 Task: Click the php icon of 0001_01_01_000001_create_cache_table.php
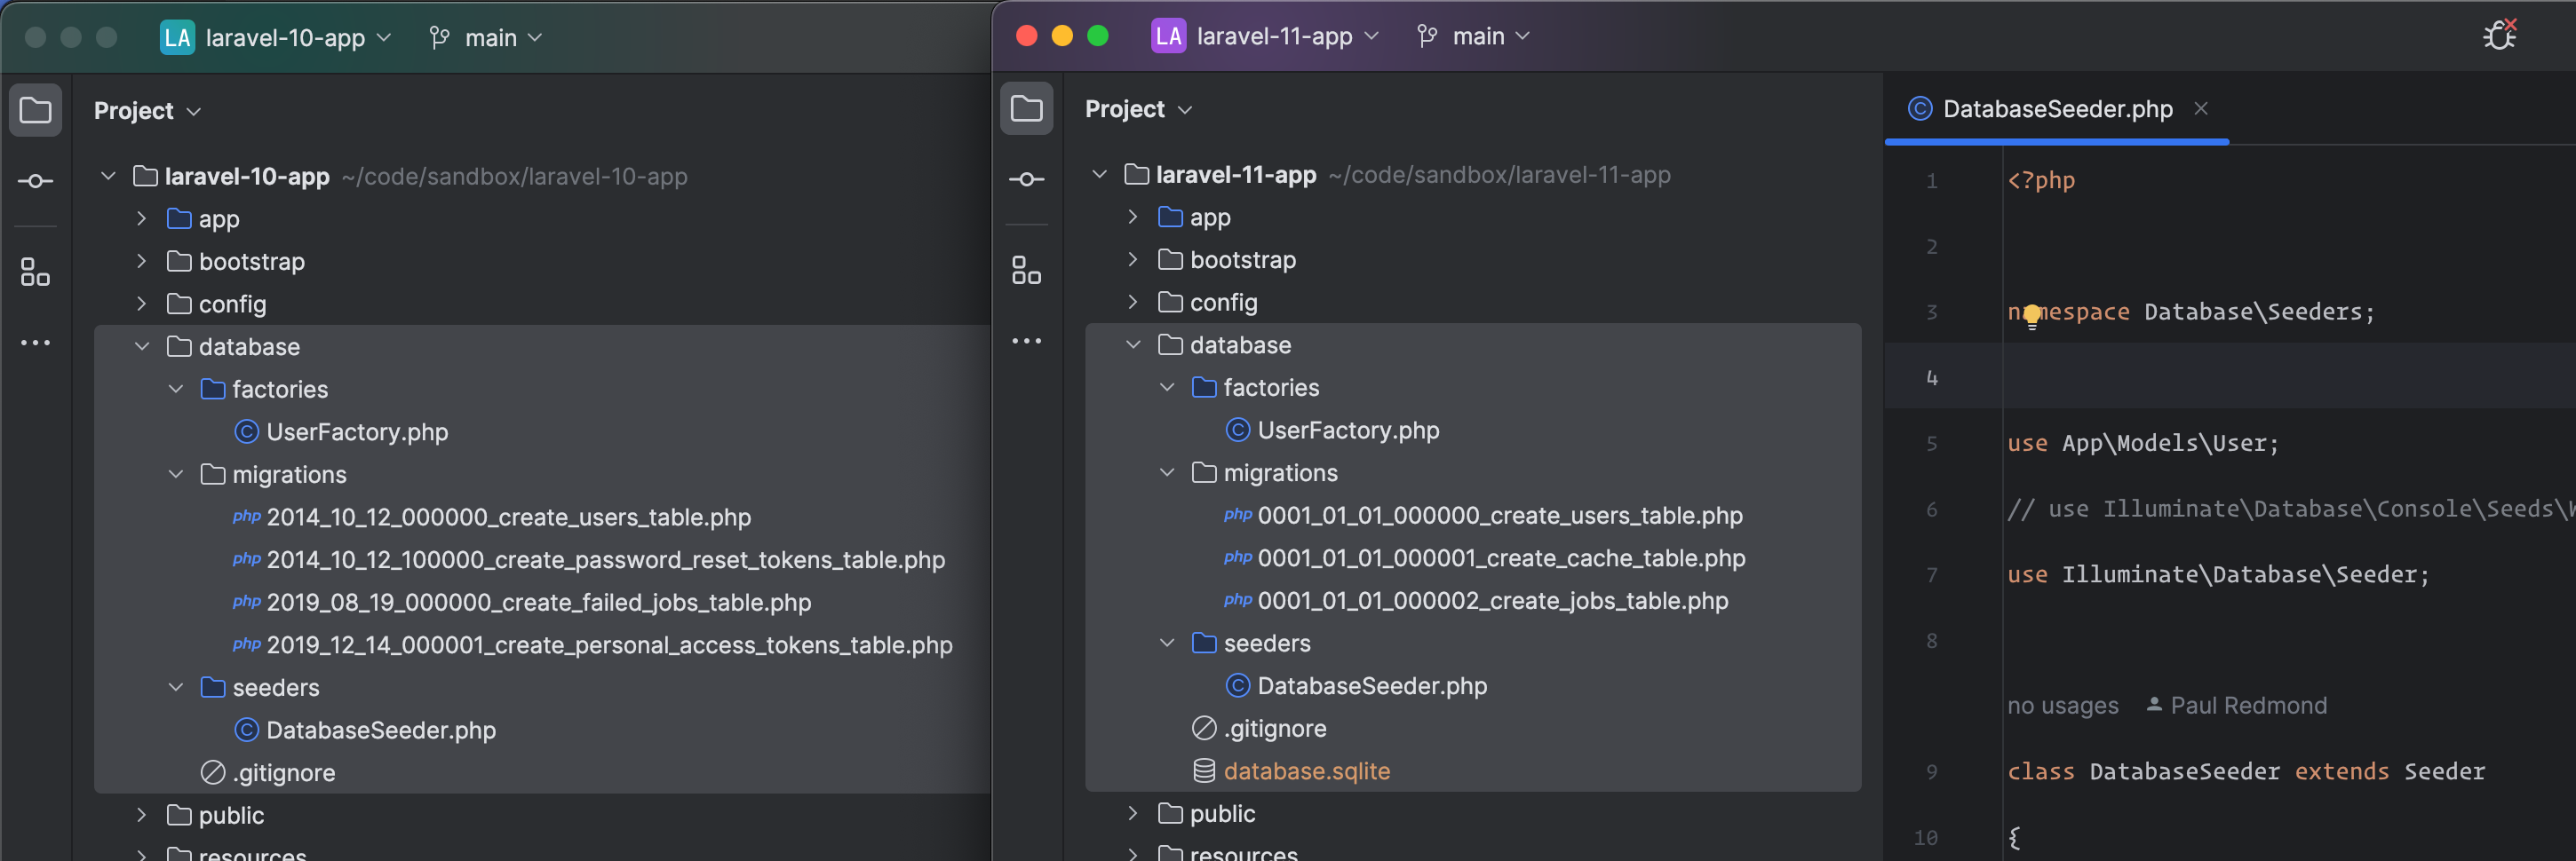click(x=1237, y=557)
